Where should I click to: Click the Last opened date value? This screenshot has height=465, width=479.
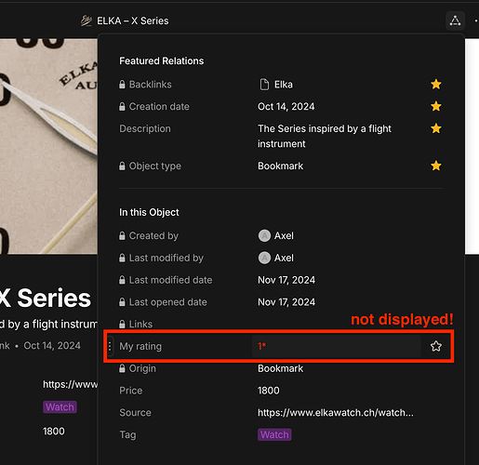[286, 302]
